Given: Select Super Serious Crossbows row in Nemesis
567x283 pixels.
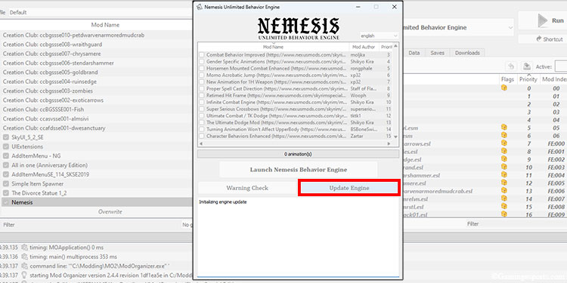Looking at the screenshot, I should [296, 109].
